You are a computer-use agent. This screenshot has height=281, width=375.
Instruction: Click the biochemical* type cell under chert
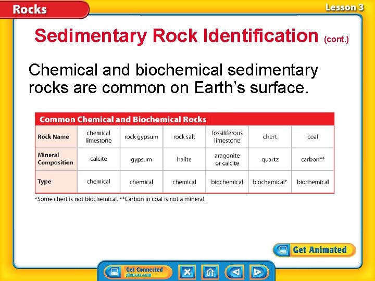(x=270, y=182)
